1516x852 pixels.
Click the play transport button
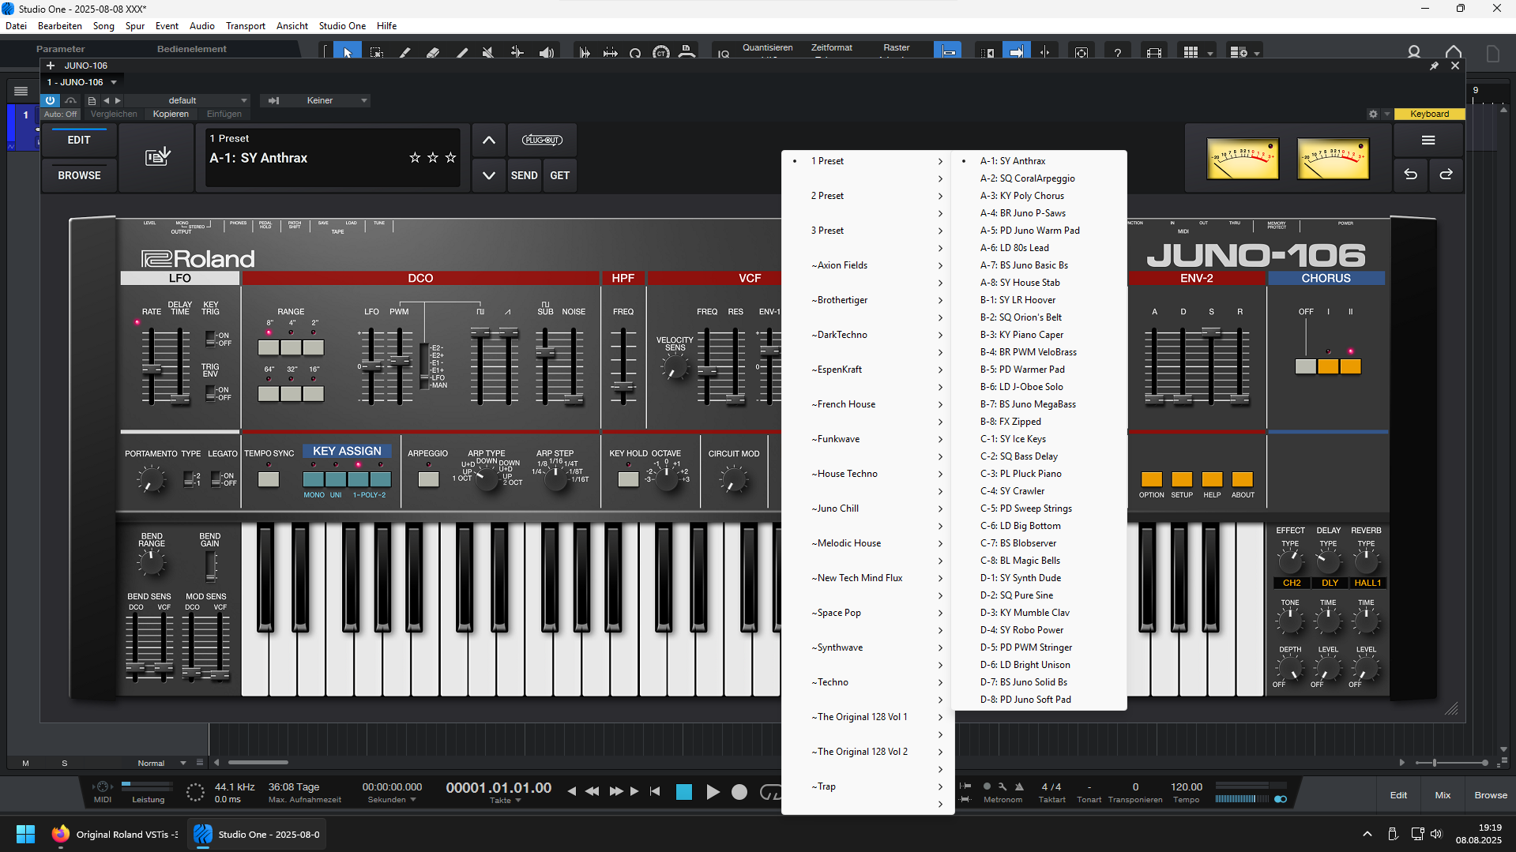[713, 791]
